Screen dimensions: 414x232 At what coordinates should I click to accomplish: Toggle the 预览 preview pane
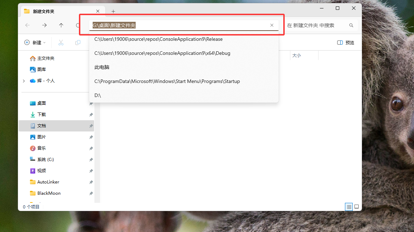[x=346, y=43]
